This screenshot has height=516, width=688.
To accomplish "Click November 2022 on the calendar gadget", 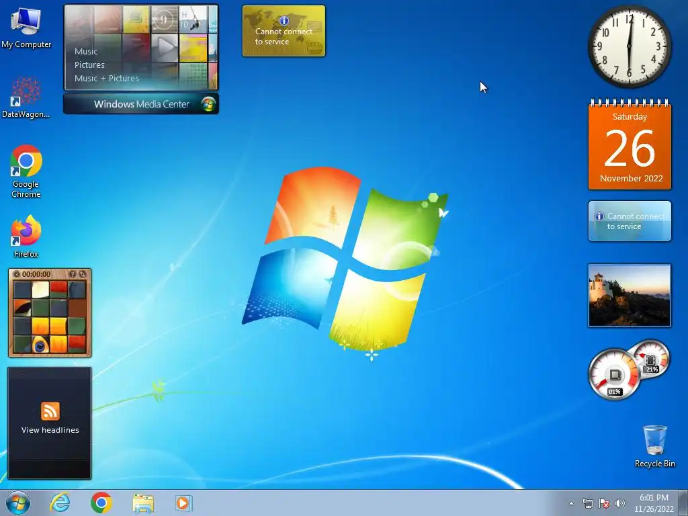I will click(631, 179).
